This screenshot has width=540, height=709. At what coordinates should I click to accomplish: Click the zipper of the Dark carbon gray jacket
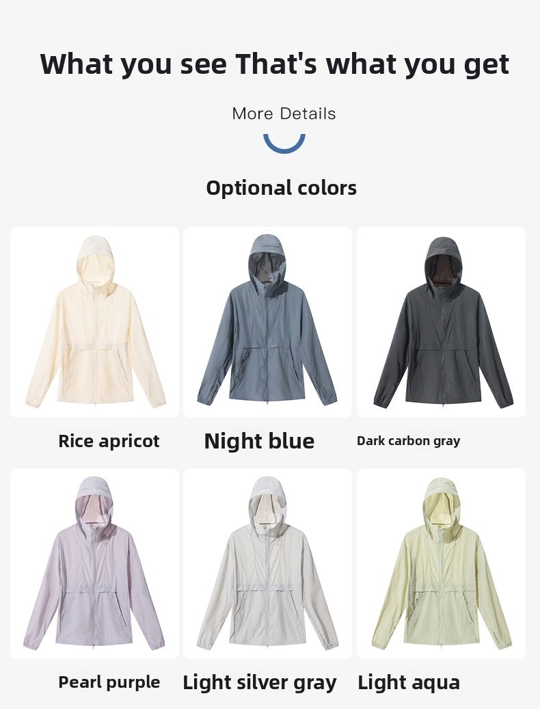click(x=442, y=344)
